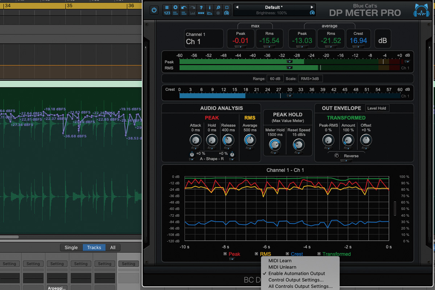Select the All view button in DAW

(x=113, y=248)
